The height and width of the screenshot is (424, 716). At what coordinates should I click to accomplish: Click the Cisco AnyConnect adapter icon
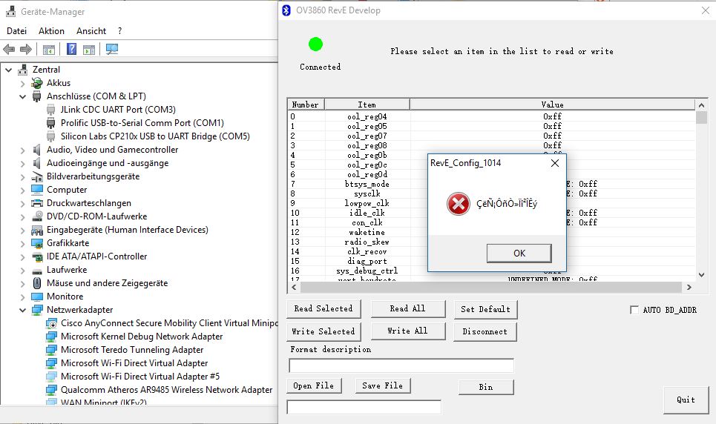(51, 323)
